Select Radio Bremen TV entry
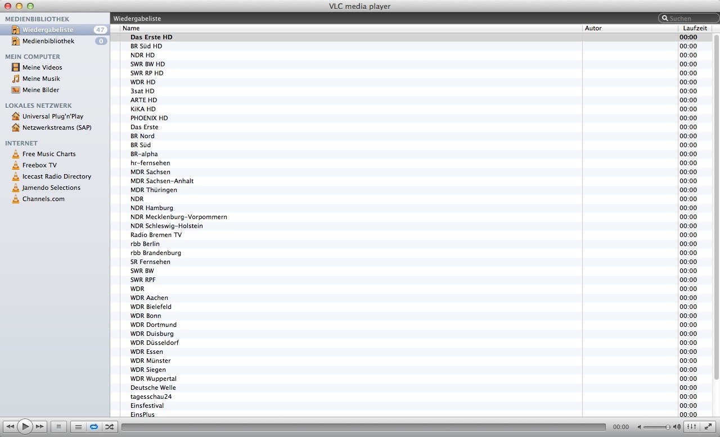 (x=411, y=235)
